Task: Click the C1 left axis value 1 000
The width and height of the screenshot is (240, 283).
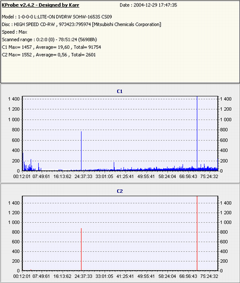Action: click(x=14, y=120)
